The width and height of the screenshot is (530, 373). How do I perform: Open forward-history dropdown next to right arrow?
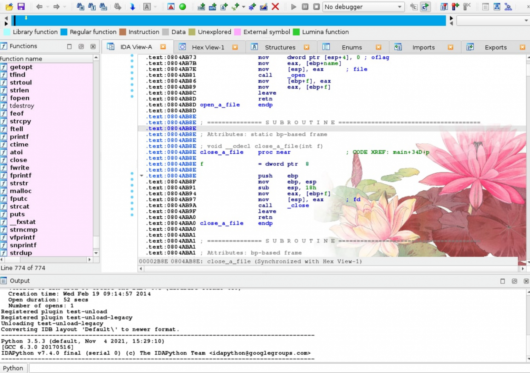pyautogui.click(x=64, y=7)
